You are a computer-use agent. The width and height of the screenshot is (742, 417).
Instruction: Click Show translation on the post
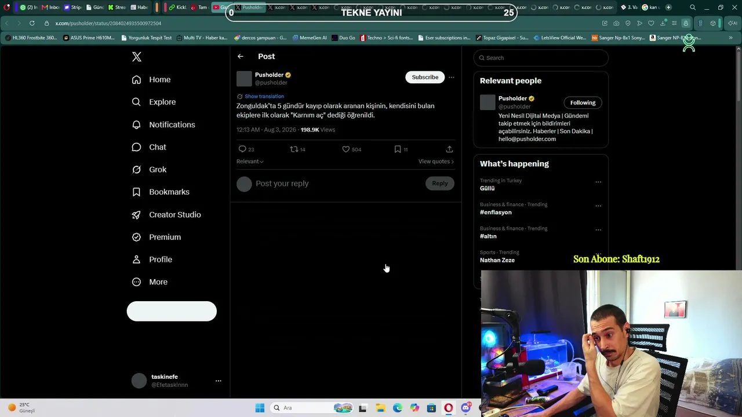(264, 96)
